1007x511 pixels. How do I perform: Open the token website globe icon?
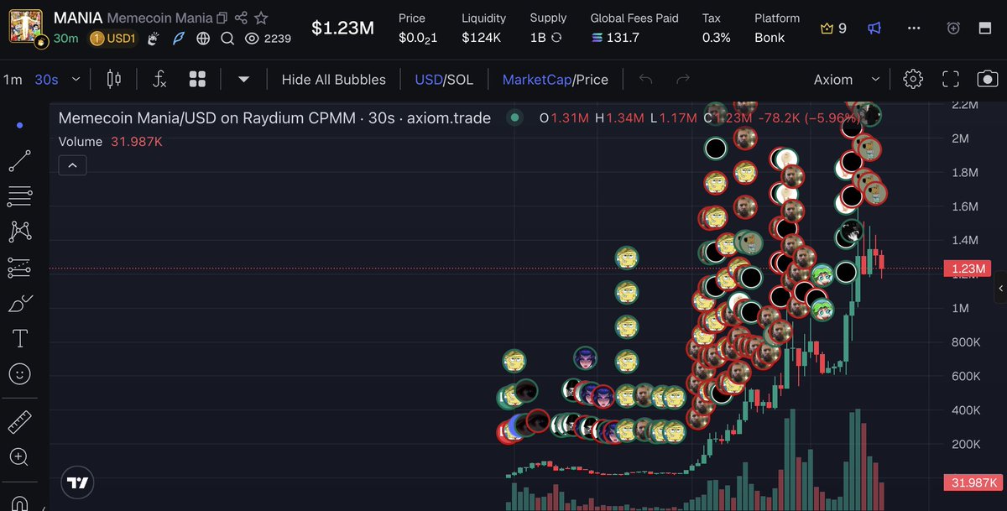(203, 39)
